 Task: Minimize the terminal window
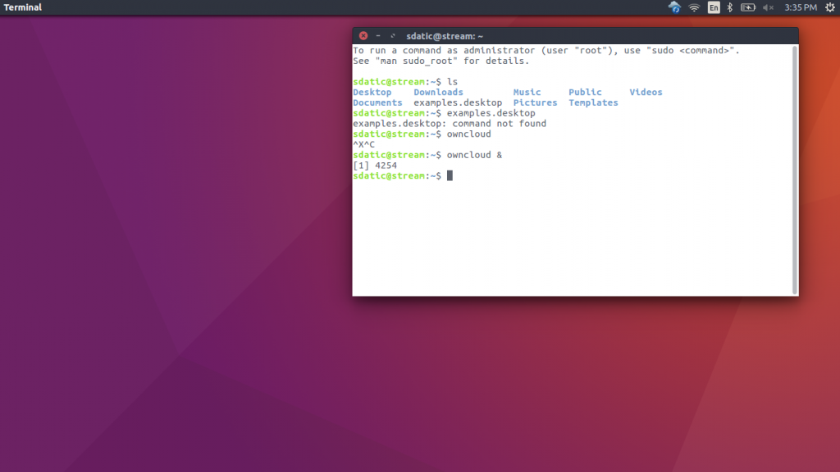point(377,35)
